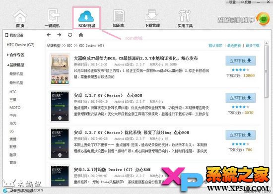273x194 pixels.
Task: Click 立即下载 for 大器晚成G7 ROM
Action: click(240, 61)
